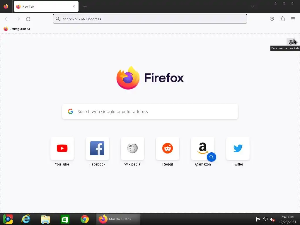Launch Google Chrome from the taskbar
Viewport: 300px width, 225px height.
(85, 219)
